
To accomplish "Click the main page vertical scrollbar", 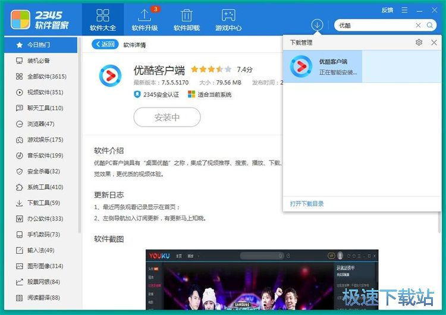I will pyautogui.click(x=439, y=222).
